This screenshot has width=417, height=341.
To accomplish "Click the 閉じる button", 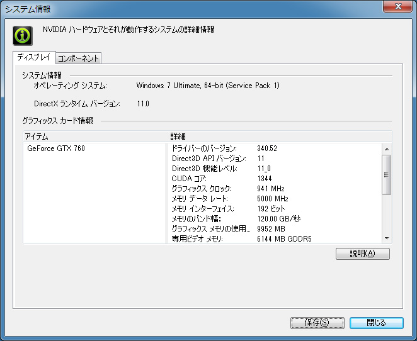I will pos(376,323).
